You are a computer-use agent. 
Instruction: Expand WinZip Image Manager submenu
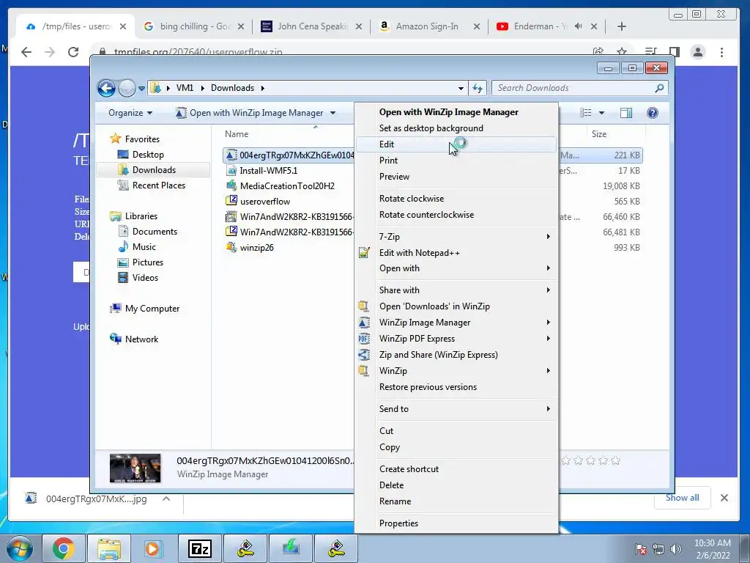(x=456, y=323)
